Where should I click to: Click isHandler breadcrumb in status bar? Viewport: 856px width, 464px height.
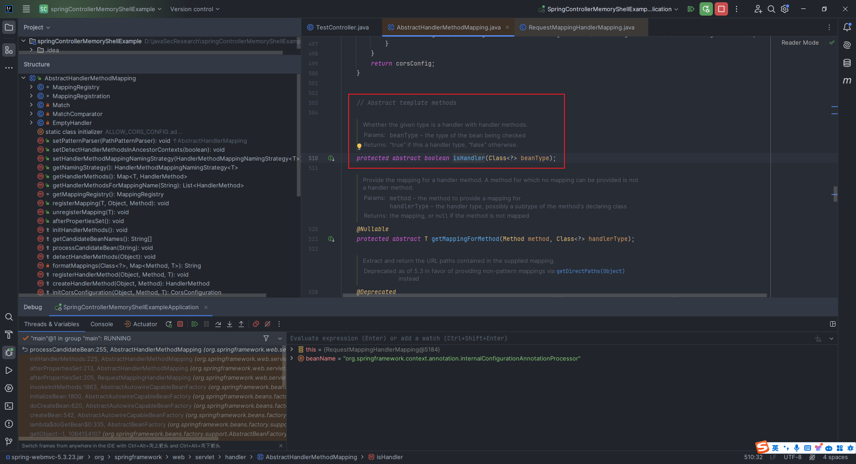tap(386, 457)
